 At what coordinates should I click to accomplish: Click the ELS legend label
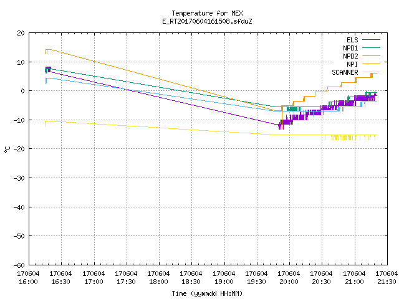[352, 40]
